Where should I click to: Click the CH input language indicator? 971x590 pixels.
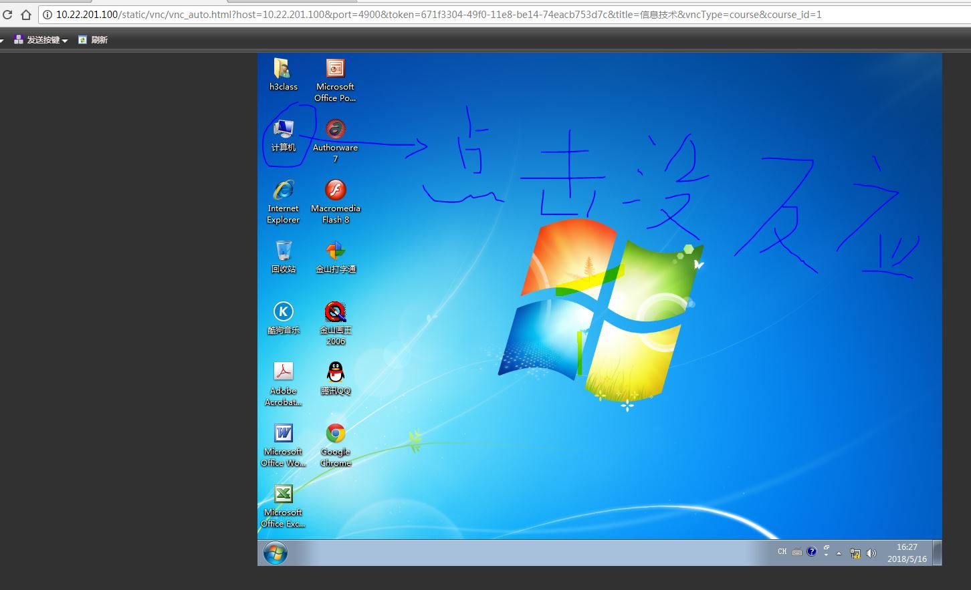tap(782, 552)
